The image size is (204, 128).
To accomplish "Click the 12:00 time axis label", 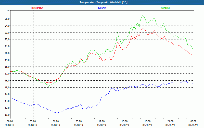I will point(102,121).
